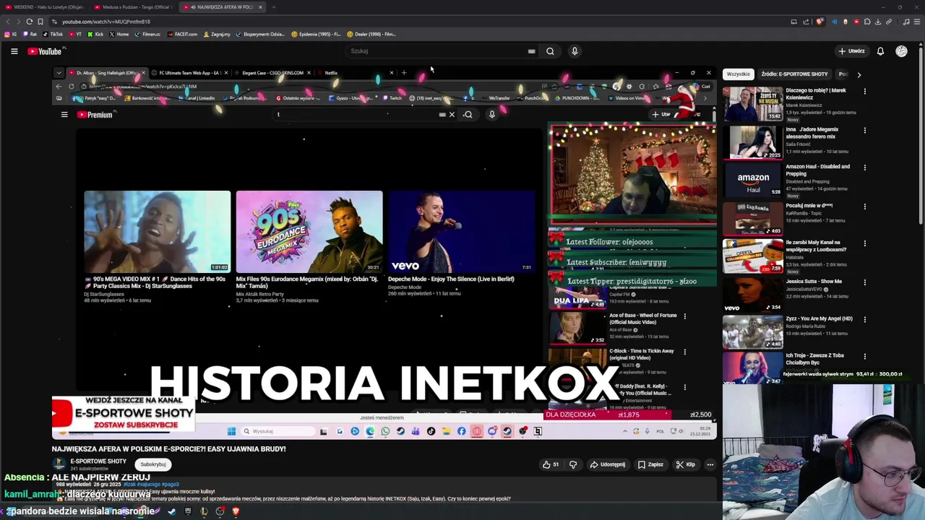This screenshot has height=520, width=925.
Task: Open options for Jessica Sutta - Show Me
Action: click(864, 282)
